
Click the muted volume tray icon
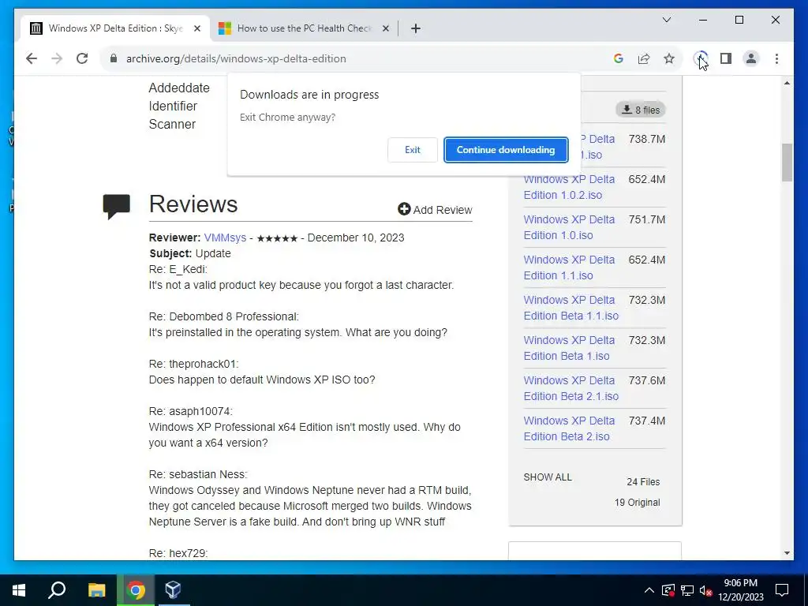(706, 590)
